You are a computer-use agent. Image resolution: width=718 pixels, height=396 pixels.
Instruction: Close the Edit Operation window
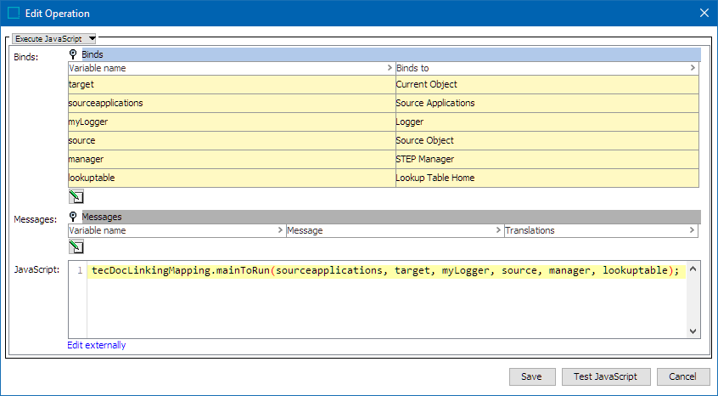tap(704, 13)
